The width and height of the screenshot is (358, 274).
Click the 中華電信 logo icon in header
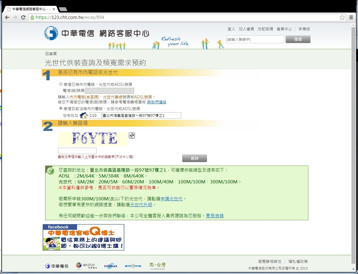tap(51, 33)
